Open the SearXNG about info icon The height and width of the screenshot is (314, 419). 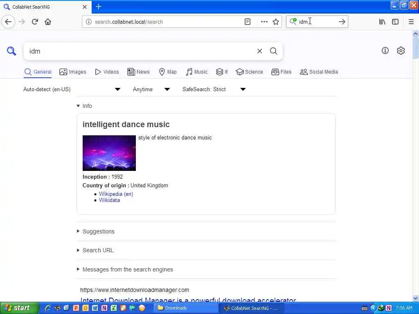pos(385,50)
